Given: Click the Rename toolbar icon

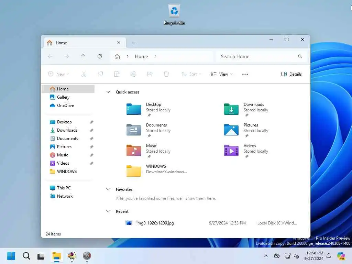Looking at the screenshot, I should pos(133,74).
